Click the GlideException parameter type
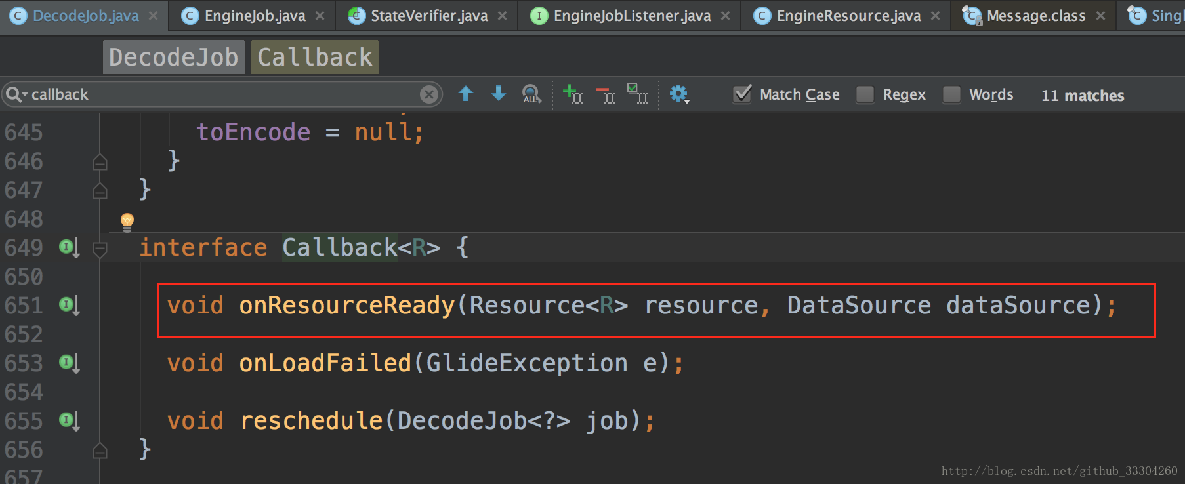 pos(527,363)
